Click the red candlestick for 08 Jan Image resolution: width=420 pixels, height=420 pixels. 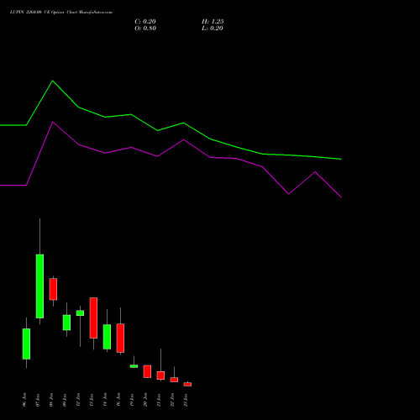click(53, 289)
